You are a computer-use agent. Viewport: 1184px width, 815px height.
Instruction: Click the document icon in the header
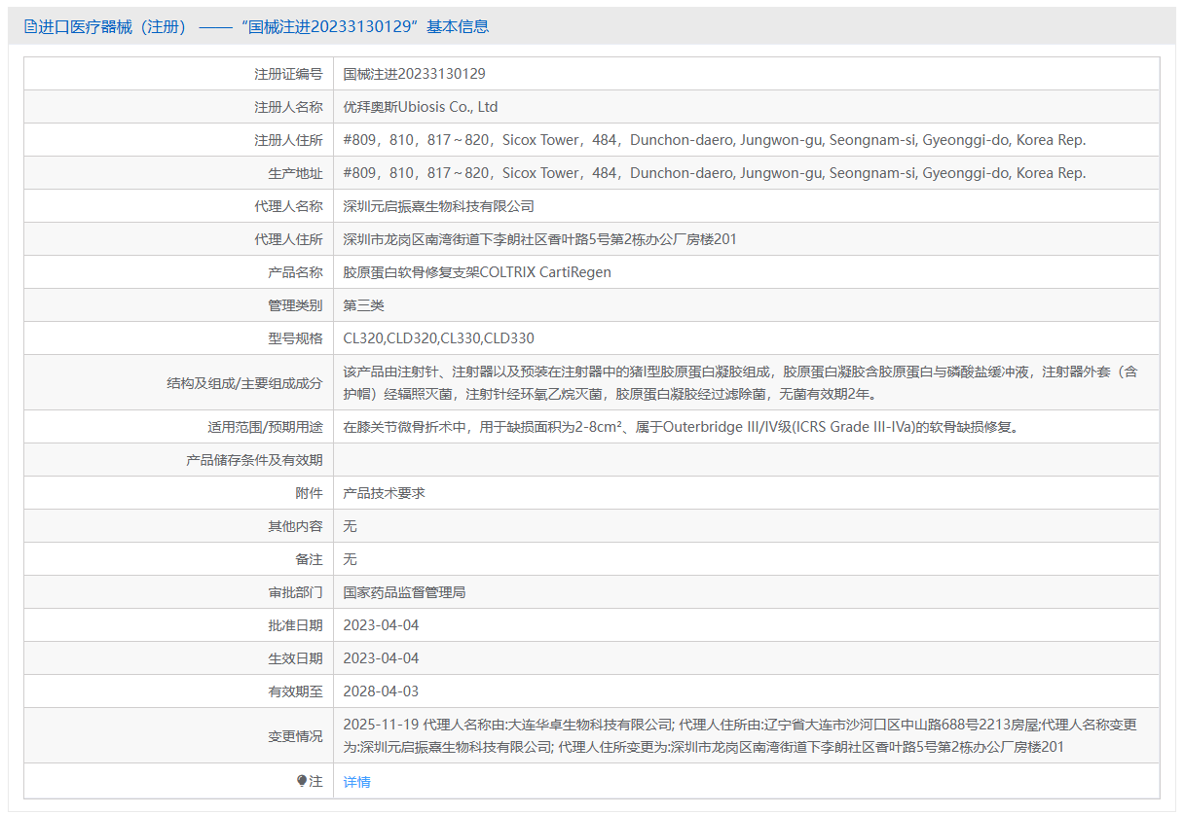pos(30,27)
